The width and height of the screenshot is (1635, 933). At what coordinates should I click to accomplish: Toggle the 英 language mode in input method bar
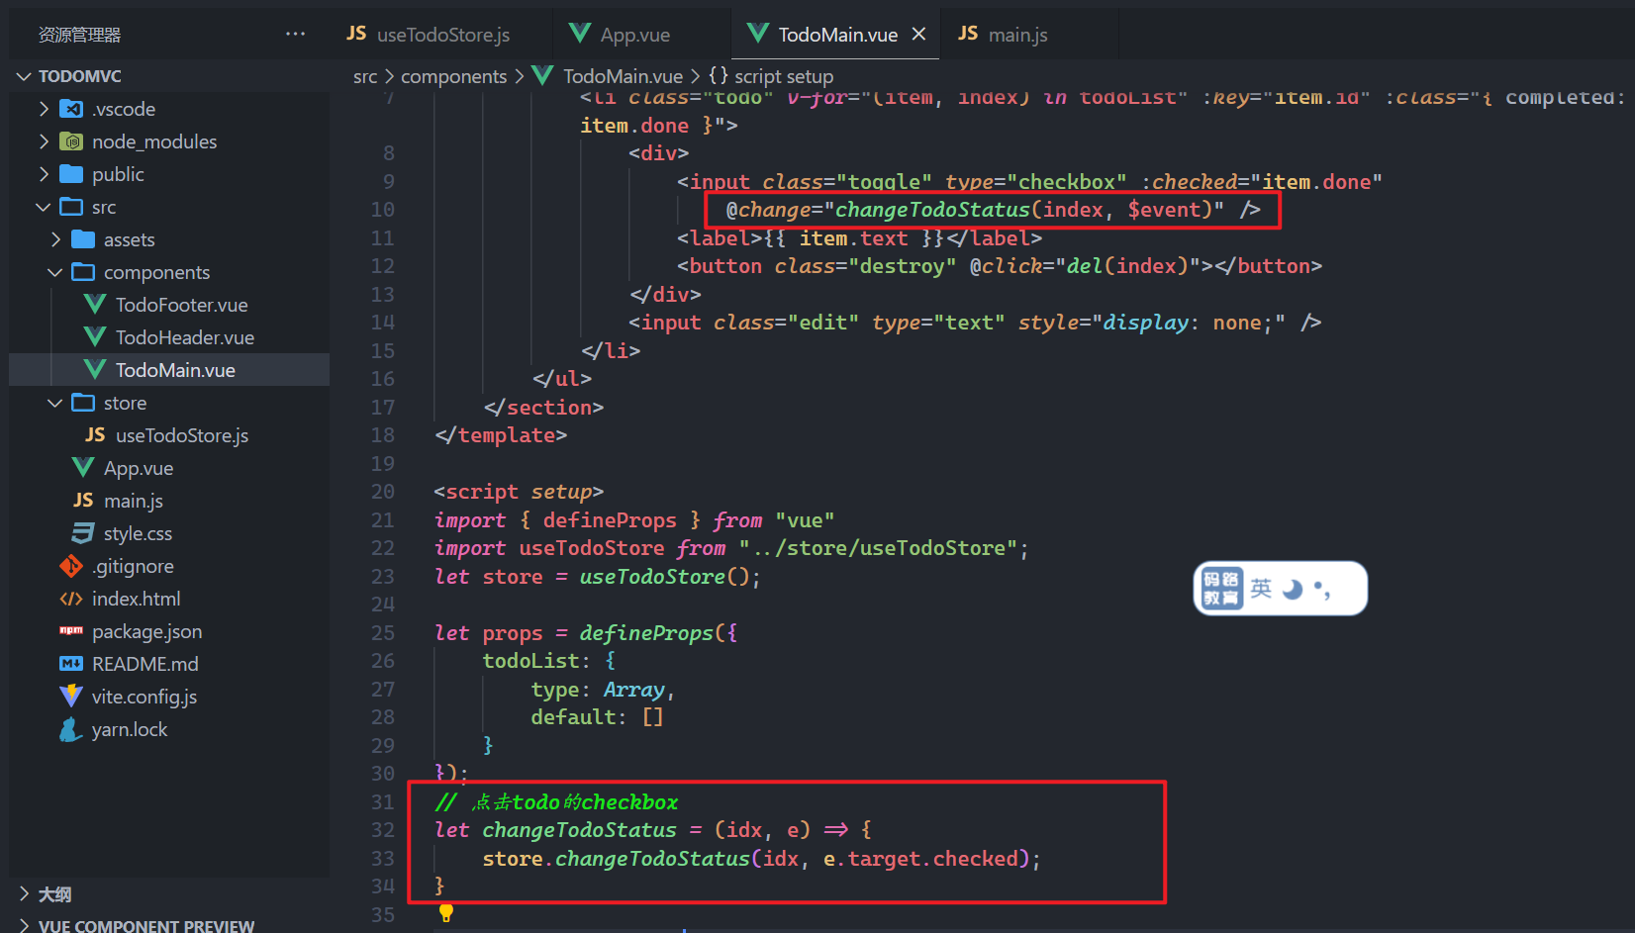[1261, 589]
